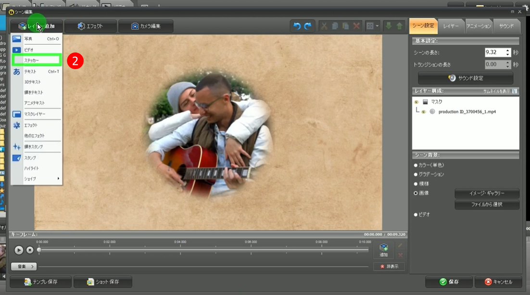Click the scissors cut icon
Screen dimensions: 530x295
point(324,26)
